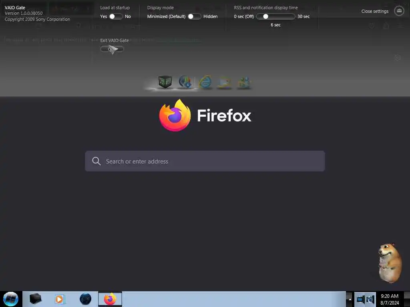Launch Internet Explorer from the VAIO Gate dock
This screenshot has width=410, height=307.
(x=205, y=82)
